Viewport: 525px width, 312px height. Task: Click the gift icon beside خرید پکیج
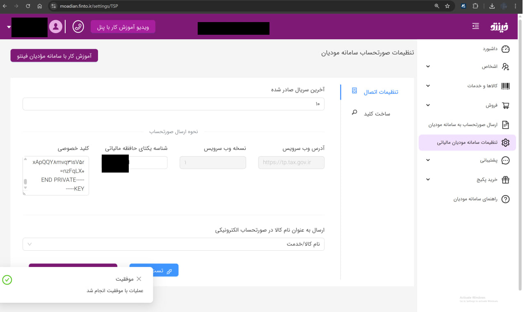506,180
